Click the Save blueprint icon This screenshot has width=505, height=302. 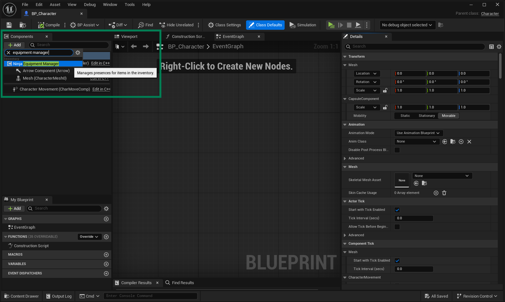point(9,25)
